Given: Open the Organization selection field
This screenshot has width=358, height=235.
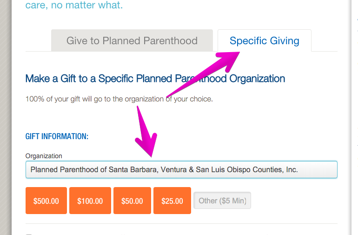Looking at the screenshot, I should 181,170.
